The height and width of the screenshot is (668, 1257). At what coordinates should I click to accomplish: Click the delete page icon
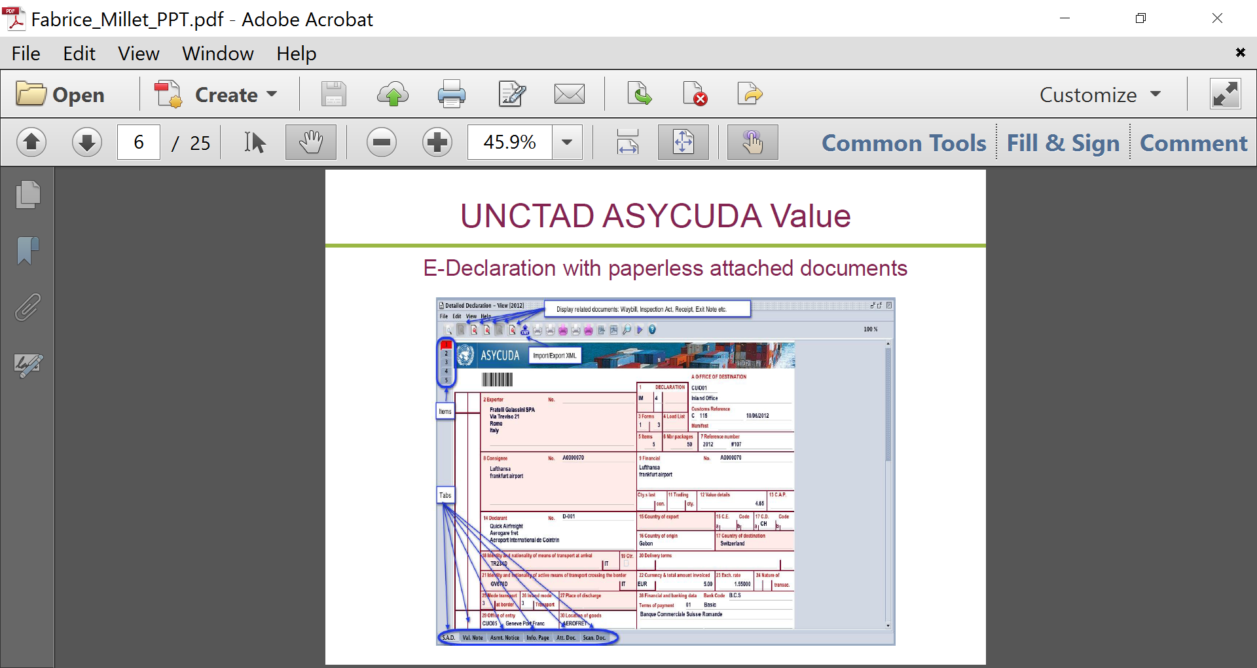pos(695,94)
